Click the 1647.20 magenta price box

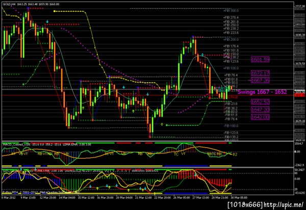tap(260, 110)
